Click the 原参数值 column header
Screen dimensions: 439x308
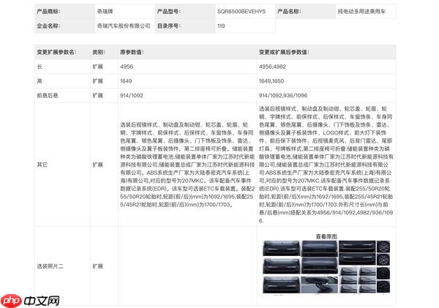pyautogui.click(x=132, y=52)
